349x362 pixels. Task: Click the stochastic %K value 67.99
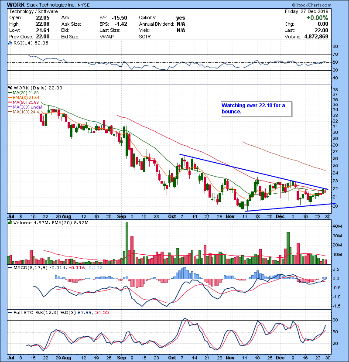tap(85, 313)
